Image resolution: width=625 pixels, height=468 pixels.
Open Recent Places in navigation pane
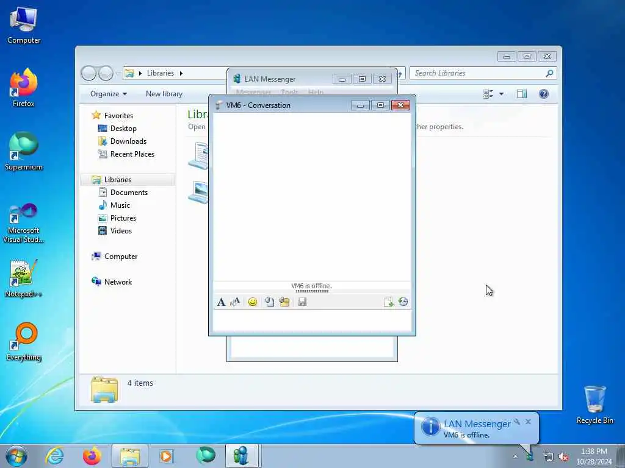(x=132, y=154)
